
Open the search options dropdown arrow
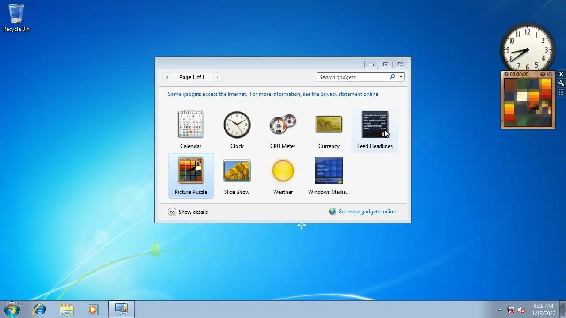[401, 77]
